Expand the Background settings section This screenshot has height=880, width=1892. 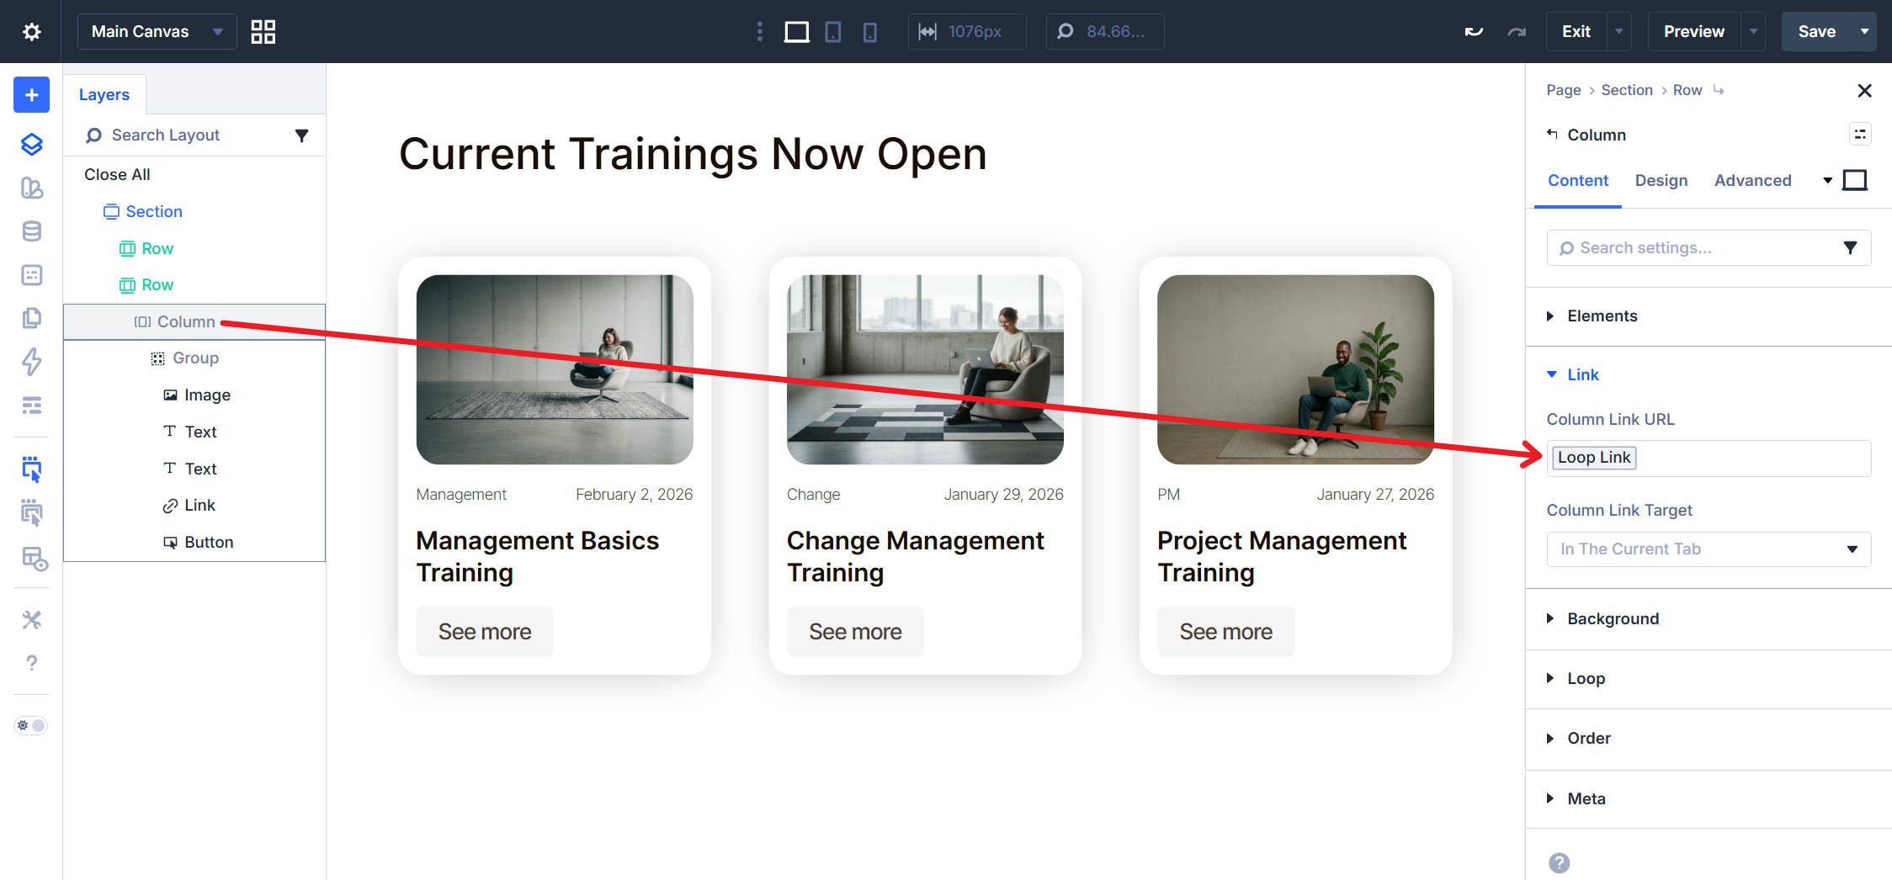[1613, 618]
